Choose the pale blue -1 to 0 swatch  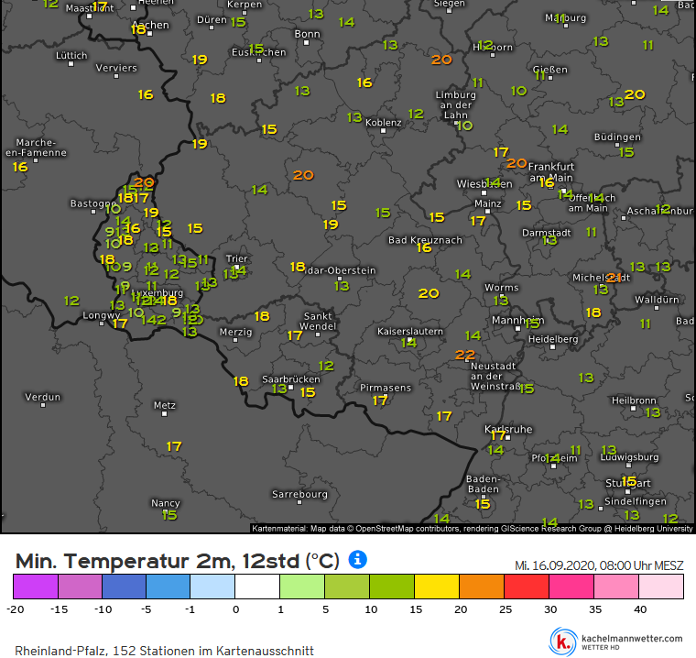click(x=212, y=587)
